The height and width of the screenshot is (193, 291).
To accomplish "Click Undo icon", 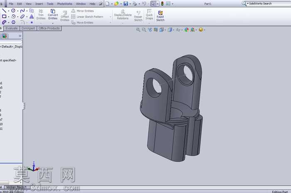I will 144,3.
